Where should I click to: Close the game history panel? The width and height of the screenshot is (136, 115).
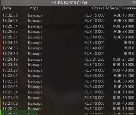click(134, 2)
